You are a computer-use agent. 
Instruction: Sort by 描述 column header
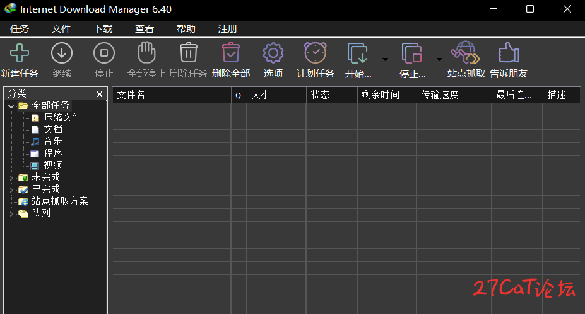(562, 95)
